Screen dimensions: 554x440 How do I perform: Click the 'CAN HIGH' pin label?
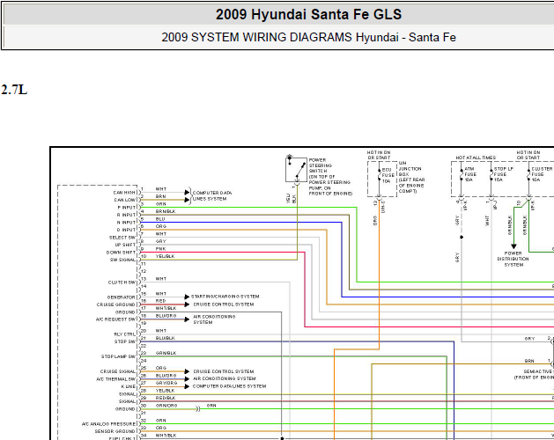124,193
